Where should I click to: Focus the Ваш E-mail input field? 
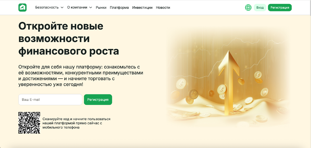[50, 100]
